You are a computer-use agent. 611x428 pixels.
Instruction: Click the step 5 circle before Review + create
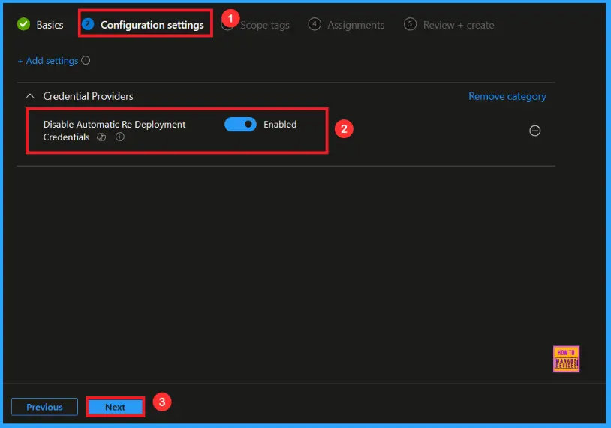(x=410, y=25)
